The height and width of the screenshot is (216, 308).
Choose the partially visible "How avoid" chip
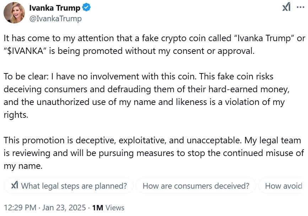(x=283, y=186)
